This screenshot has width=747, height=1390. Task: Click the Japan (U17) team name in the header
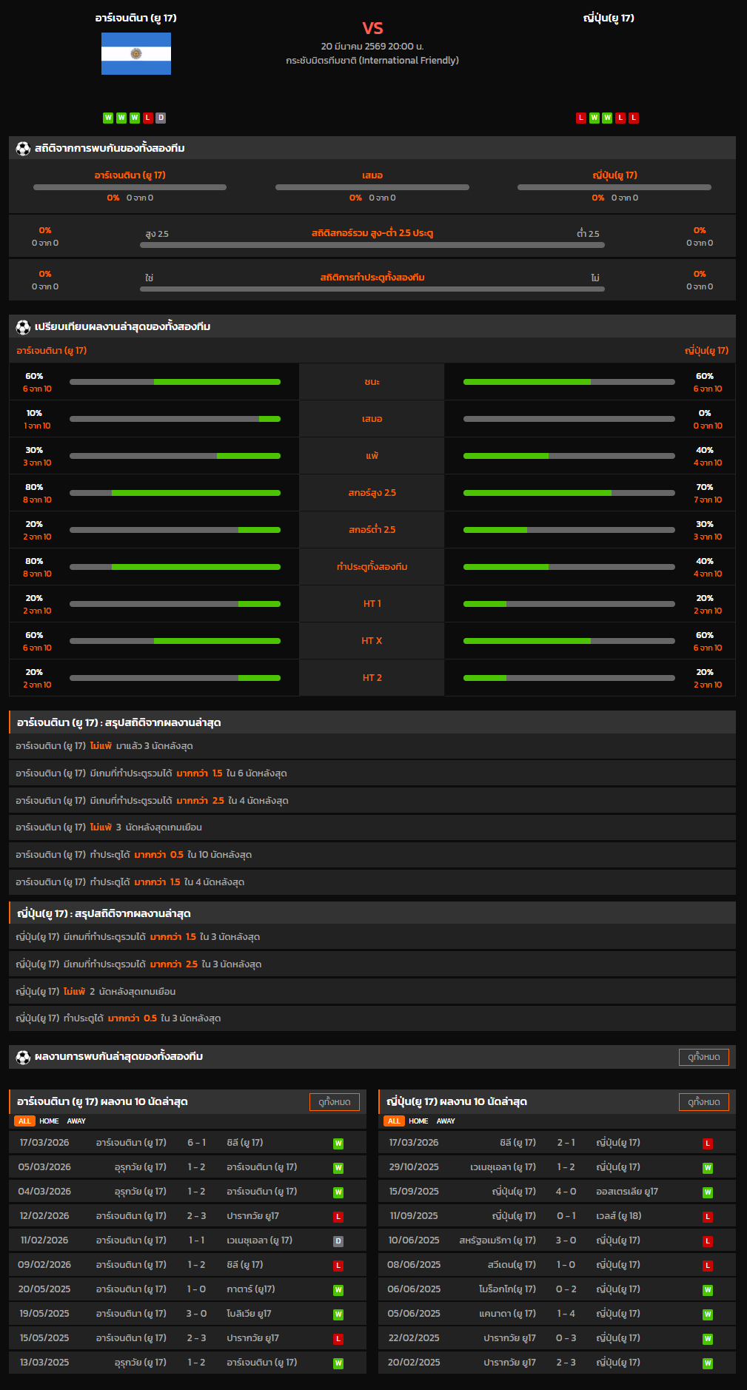click(x=609, y=18)
